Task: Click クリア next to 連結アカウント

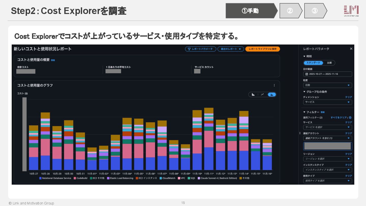Action: [x=348, y=133]
